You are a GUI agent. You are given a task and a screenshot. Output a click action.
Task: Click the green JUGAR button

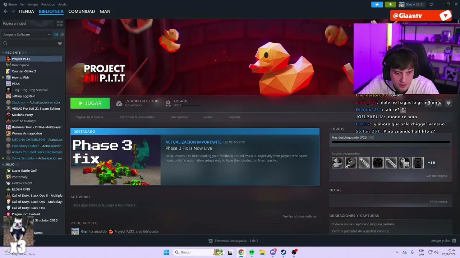click(x=90, y=103)
